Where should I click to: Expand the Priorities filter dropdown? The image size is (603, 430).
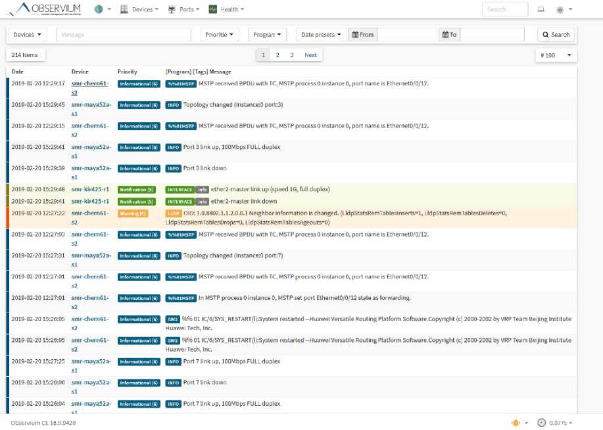point(220,35)
